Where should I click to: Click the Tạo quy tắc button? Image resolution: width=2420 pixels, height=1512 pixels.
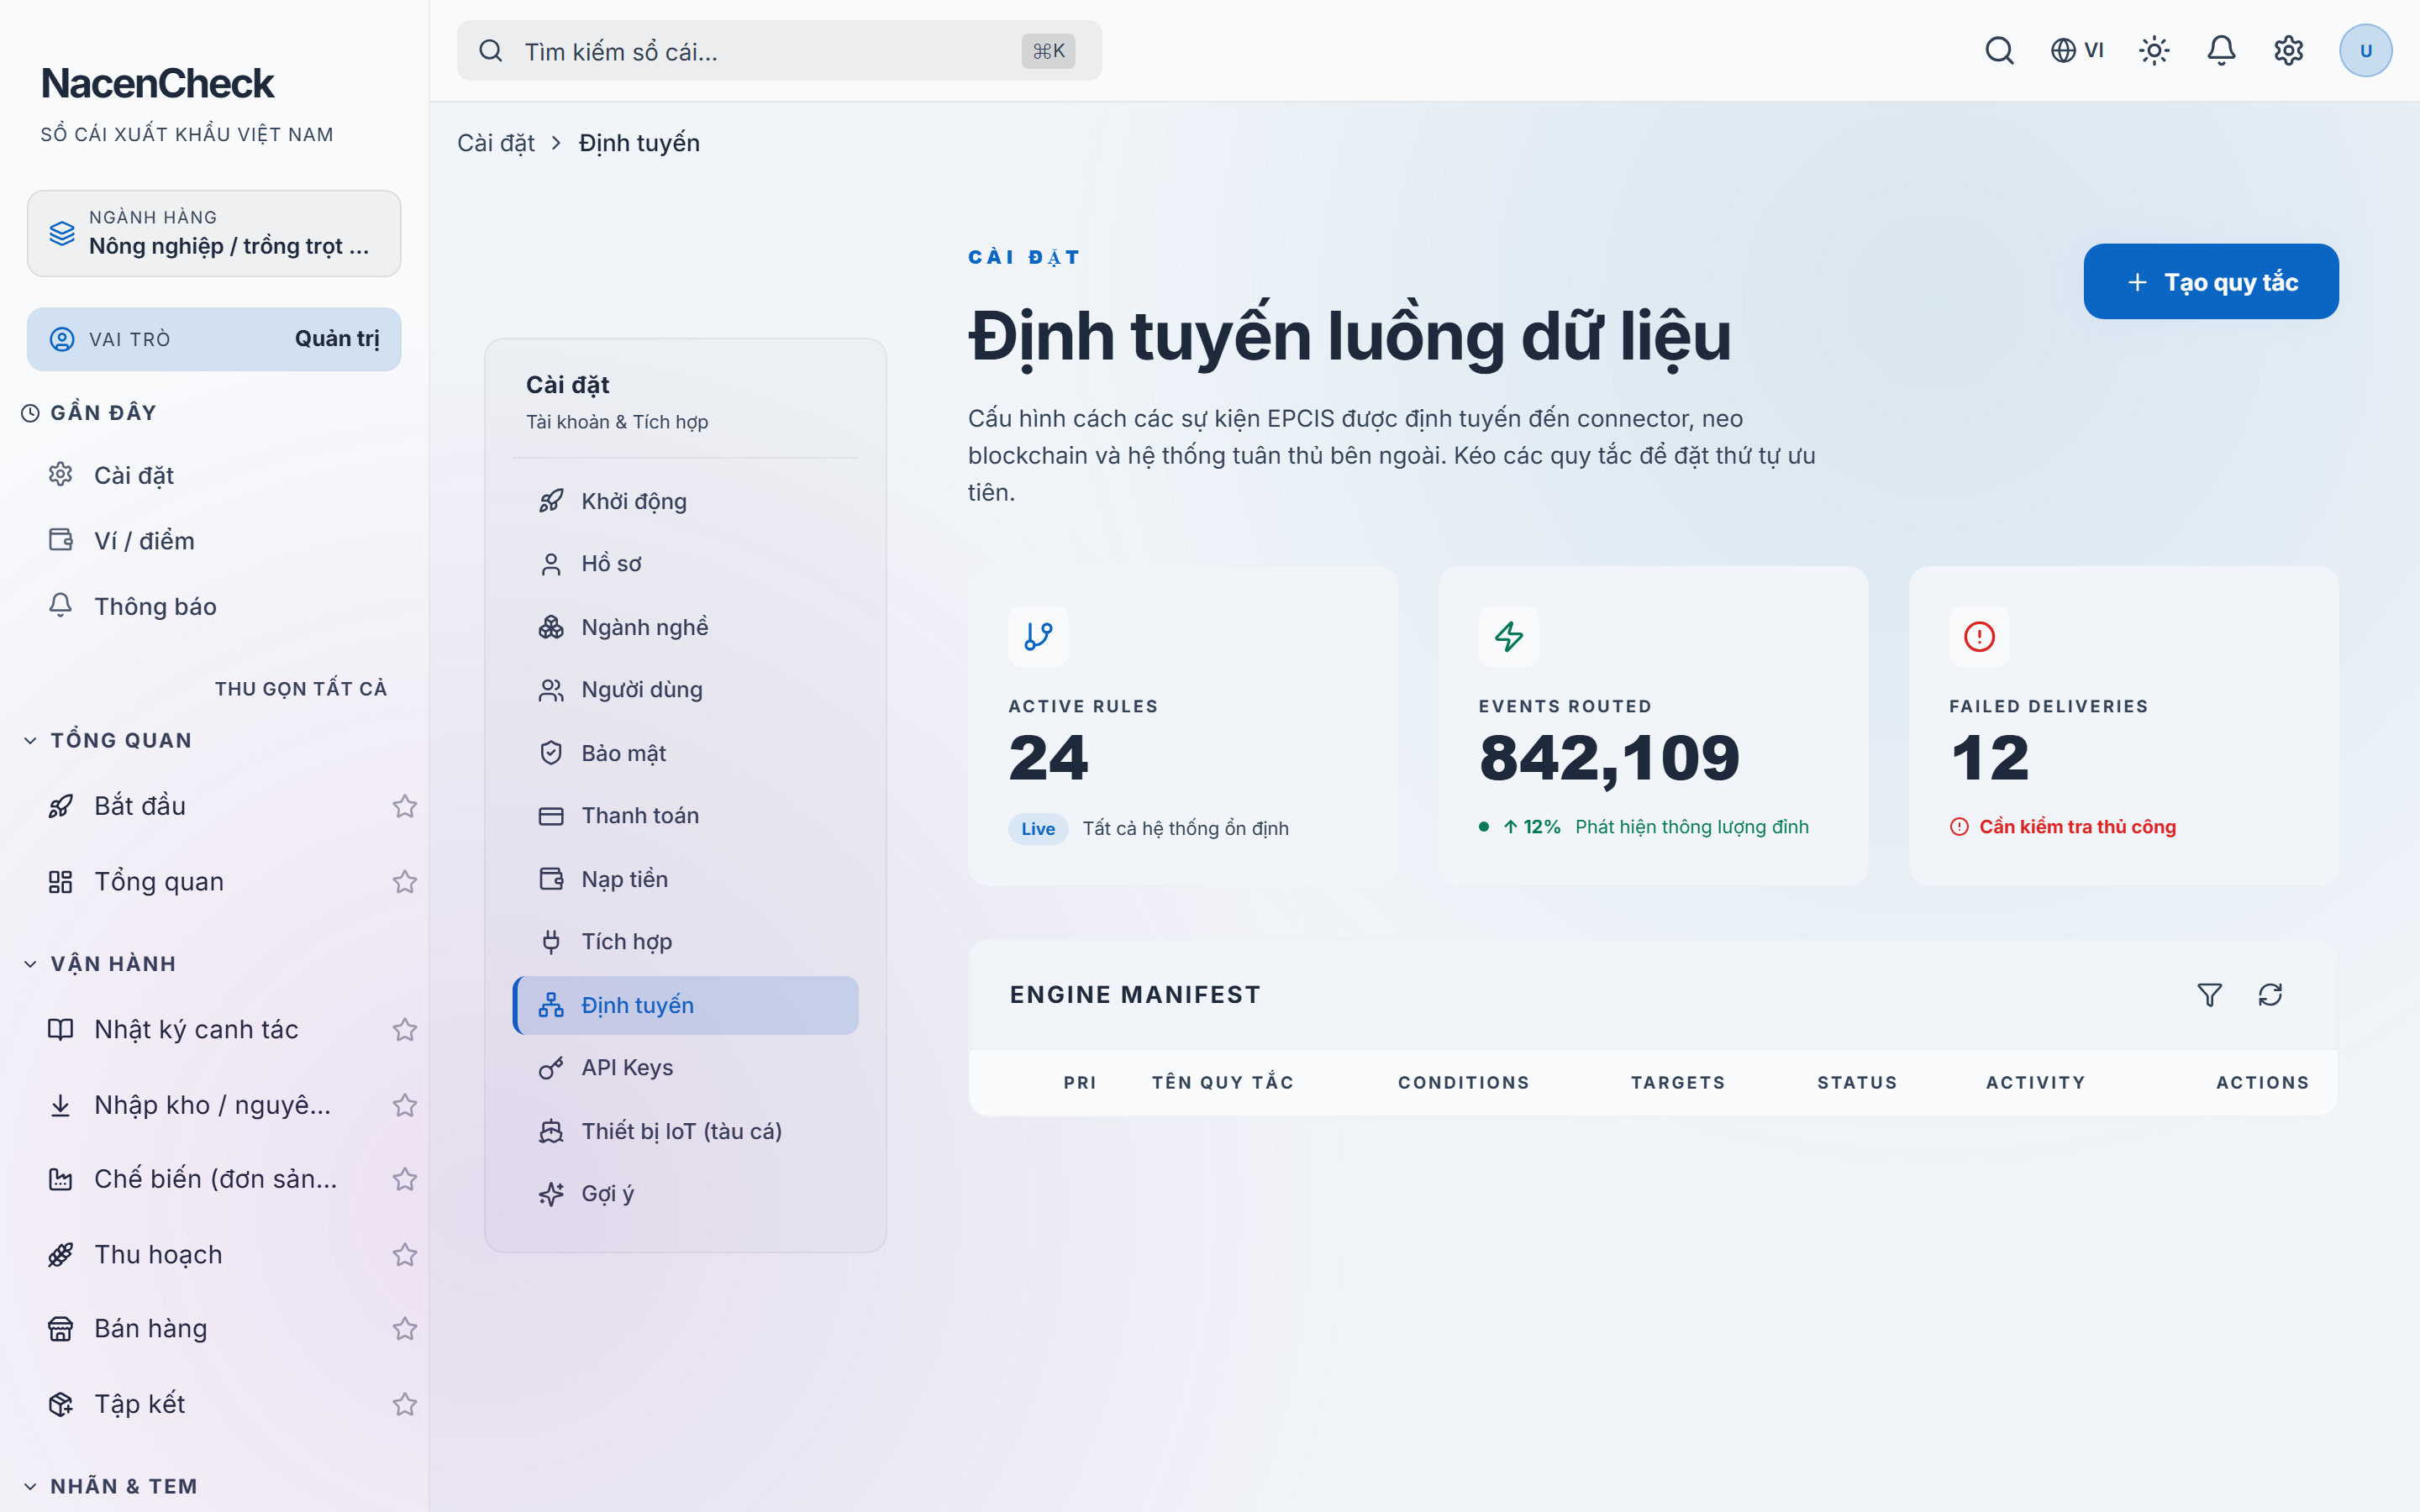point(2210,282)
